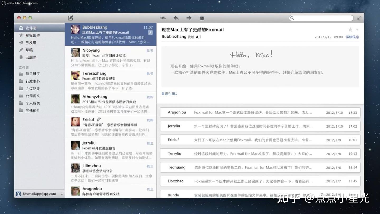Screen dimensions: 380x214
Task: Toggle fullscreen with the expand arrows icon
Action: click(x=359, y=18)
